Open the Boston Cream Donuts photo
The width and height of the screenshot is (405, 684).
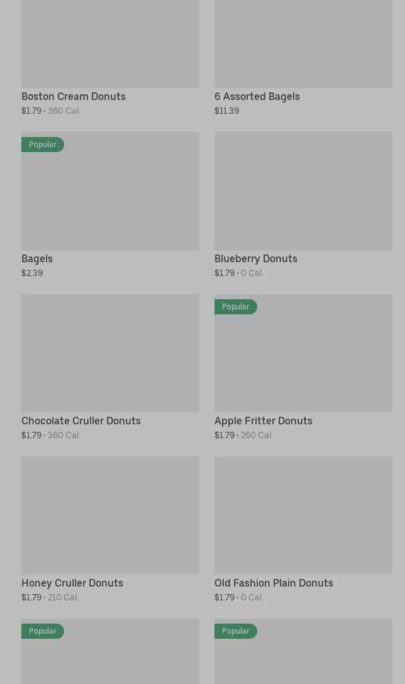click(x=110, y=43)
